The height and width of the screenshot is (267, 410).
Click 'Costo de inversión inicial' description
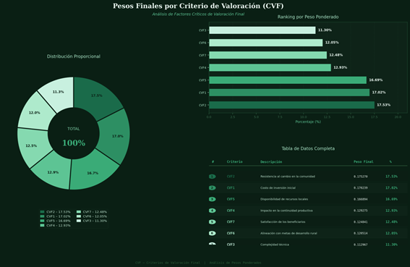(278, 188)
